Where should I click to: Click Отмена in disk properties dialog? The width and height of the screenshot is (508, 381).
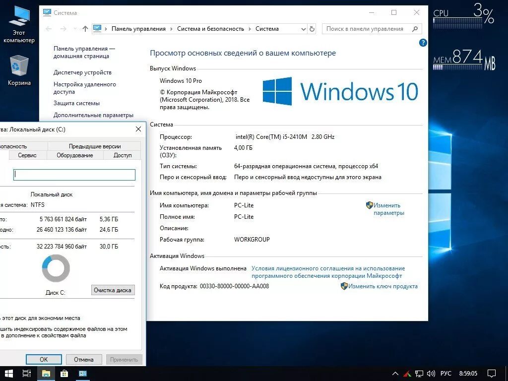pos(83,359)
